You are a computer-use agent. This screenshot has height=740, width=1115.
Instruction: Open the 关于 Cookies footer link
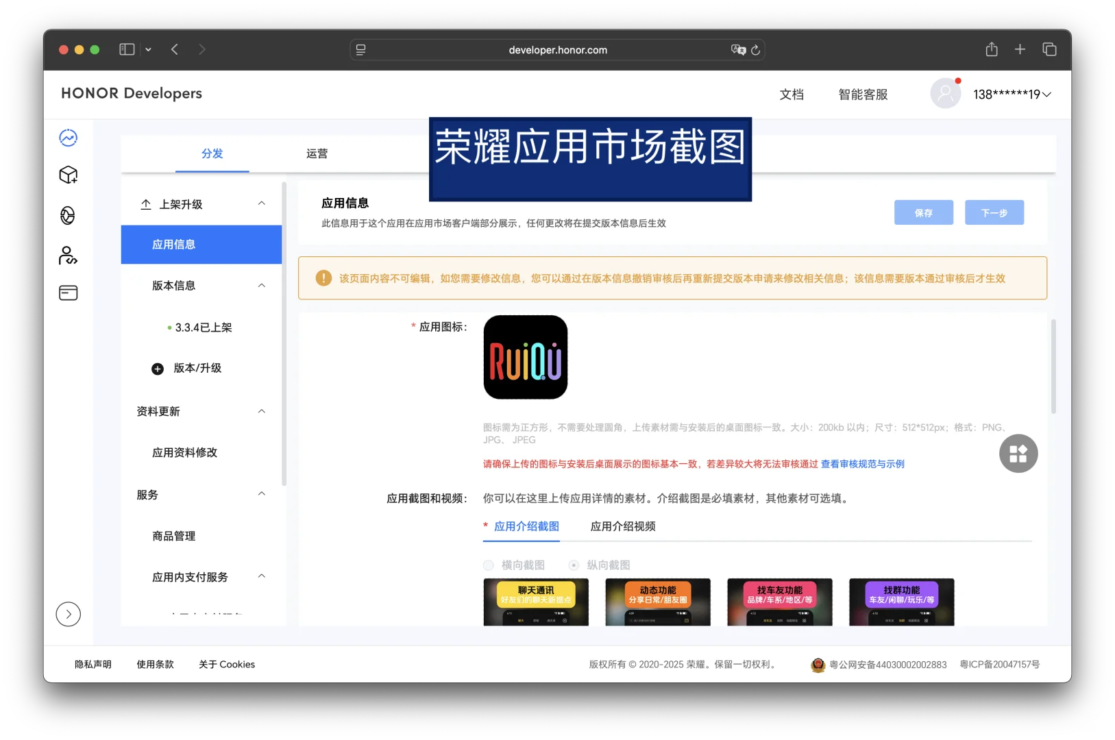click(227, 665)
